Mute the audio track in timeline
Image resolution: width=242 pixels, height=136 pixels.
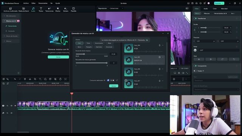coord(11,113)
